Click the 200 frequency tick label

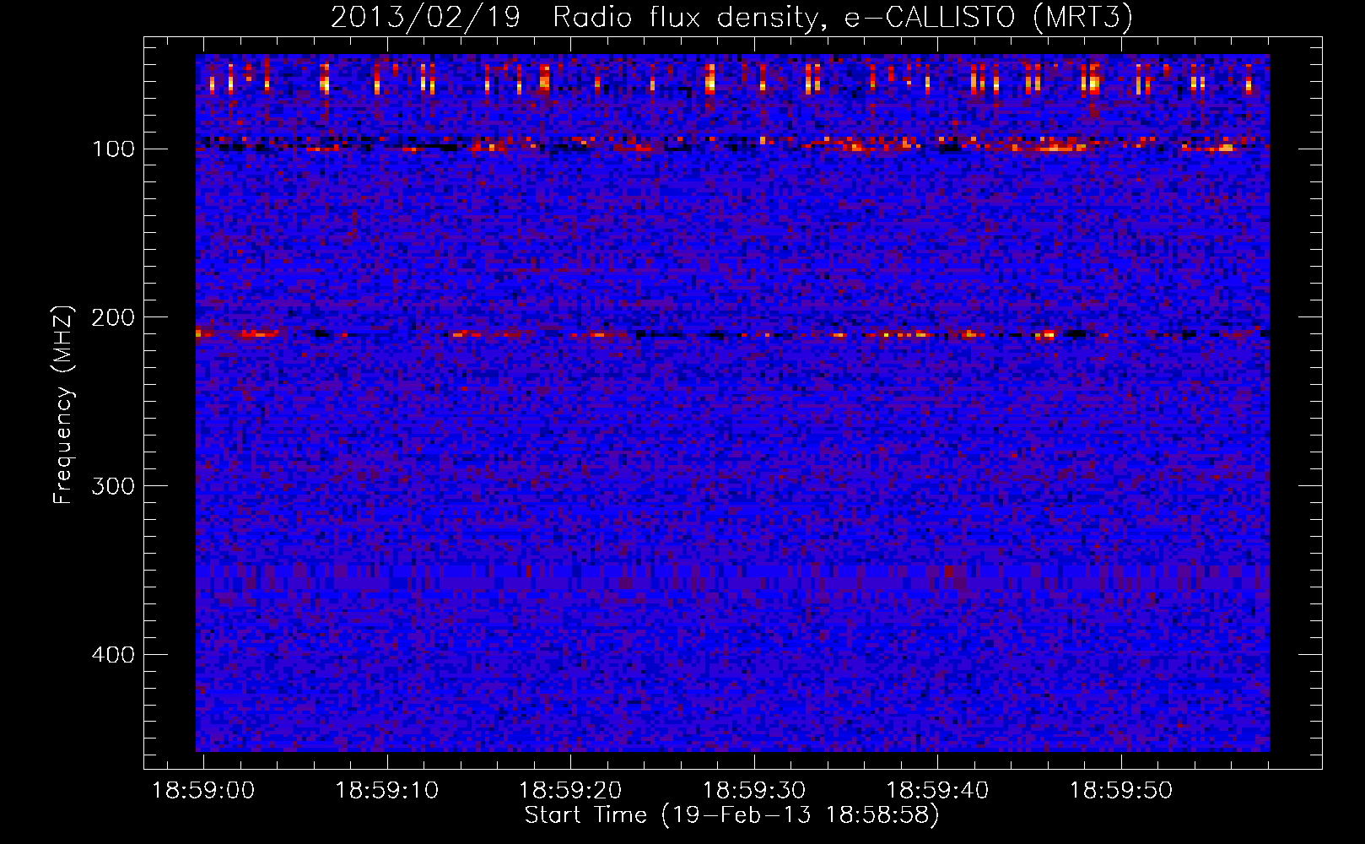tap(113, 318)
